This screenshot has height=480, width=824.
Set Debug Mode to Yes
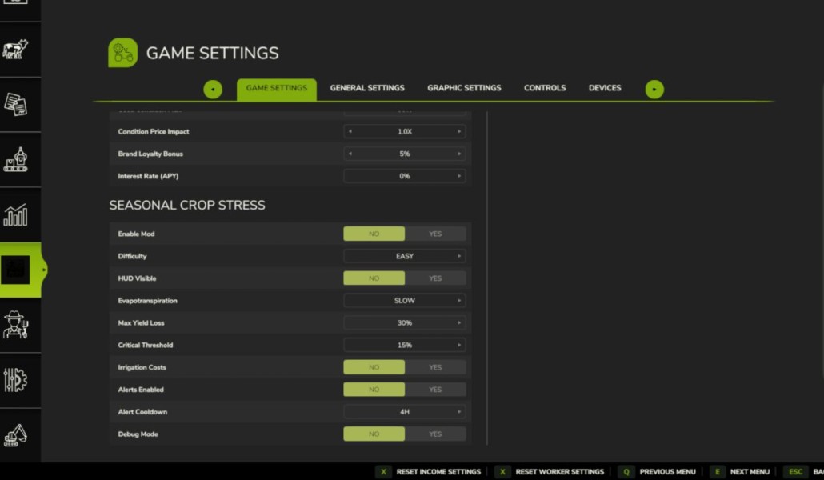click(435, 434)
